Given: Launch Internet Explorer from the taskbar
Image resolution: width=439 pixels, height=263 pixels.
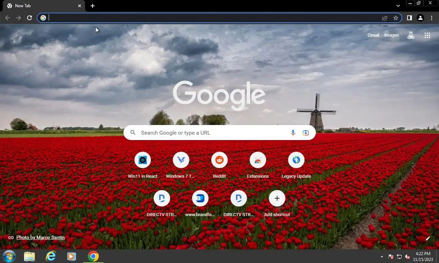Looking at the screenshot, I should pos(51,256).
